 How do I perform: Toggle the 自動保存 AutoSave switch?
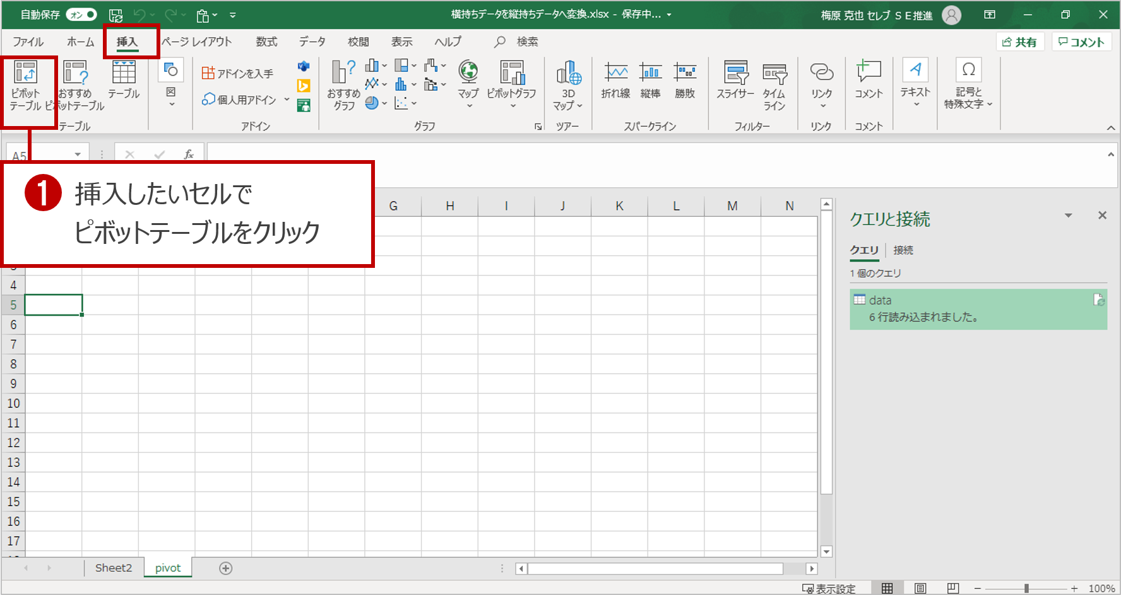(x=81, y=14)
